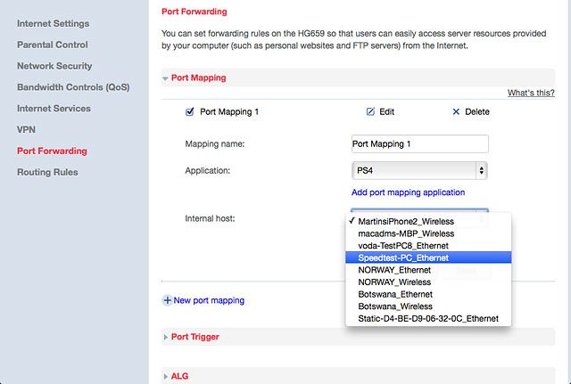Go to Internet Settings in sidebar
Image resolution: width=571 pixels, height=384 pixels.
point(54,24)
